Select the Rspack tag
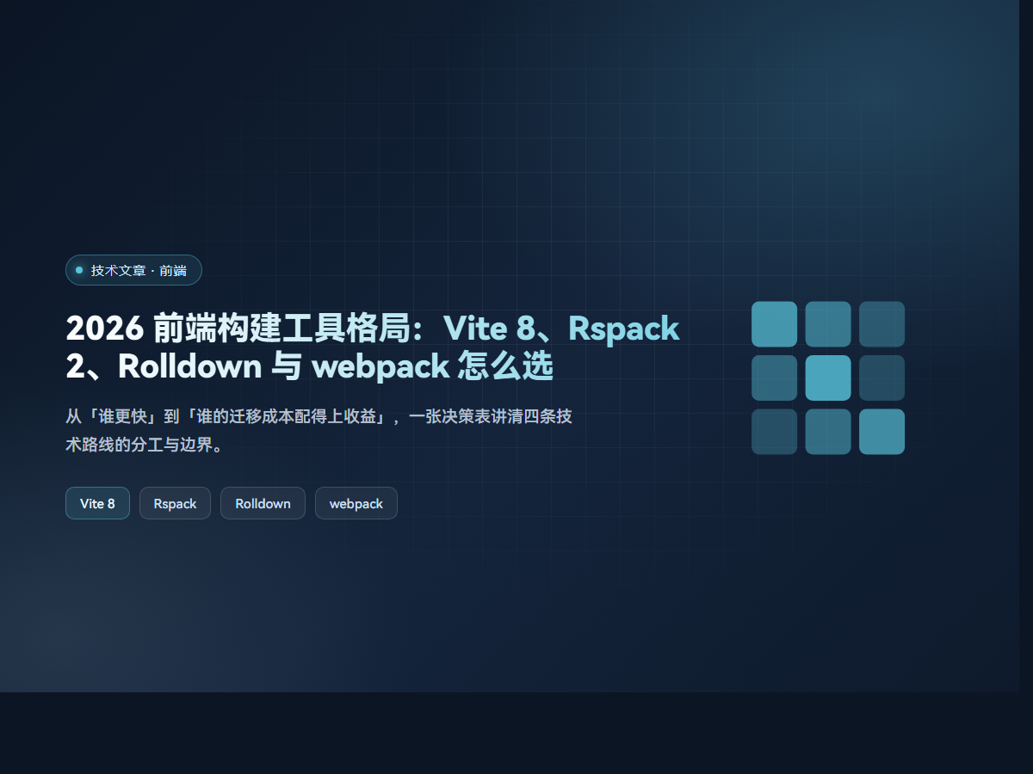1033x774 pixels. click(x=175, y=503)
